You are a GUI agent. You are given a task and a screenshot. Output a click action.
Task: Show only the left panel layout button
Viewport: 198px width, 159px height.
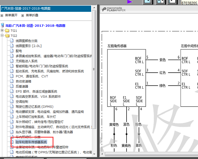pos(148,1)
